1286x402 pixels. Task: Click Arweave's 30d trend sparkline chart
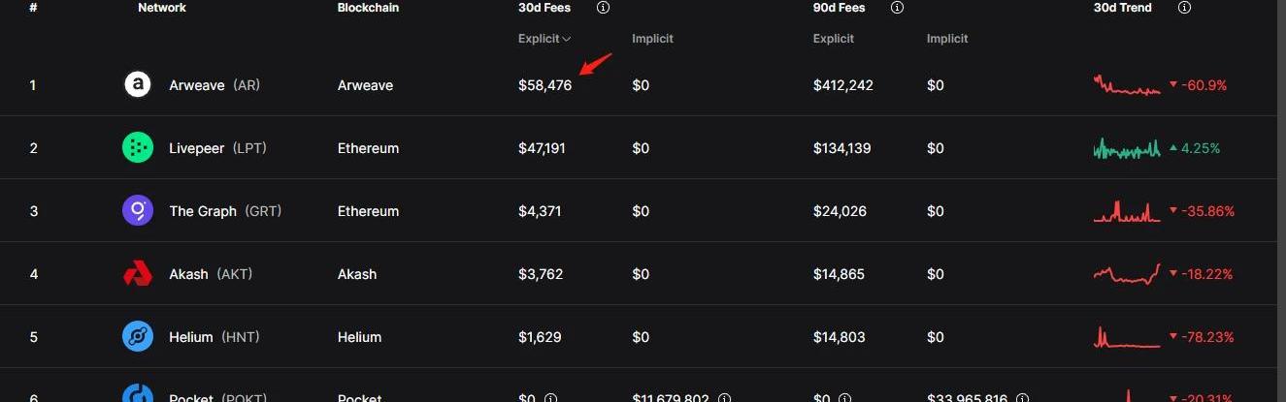pos(1127,85)
